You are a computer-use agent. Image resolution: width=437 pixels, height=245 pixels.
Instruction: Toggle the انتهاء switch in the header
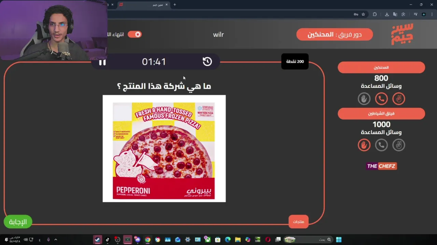pos(135,34)
